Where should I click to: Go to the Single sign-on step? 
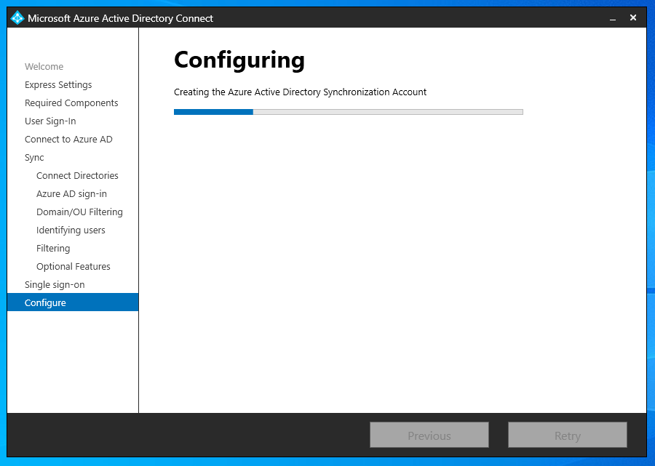click(55, 285)
